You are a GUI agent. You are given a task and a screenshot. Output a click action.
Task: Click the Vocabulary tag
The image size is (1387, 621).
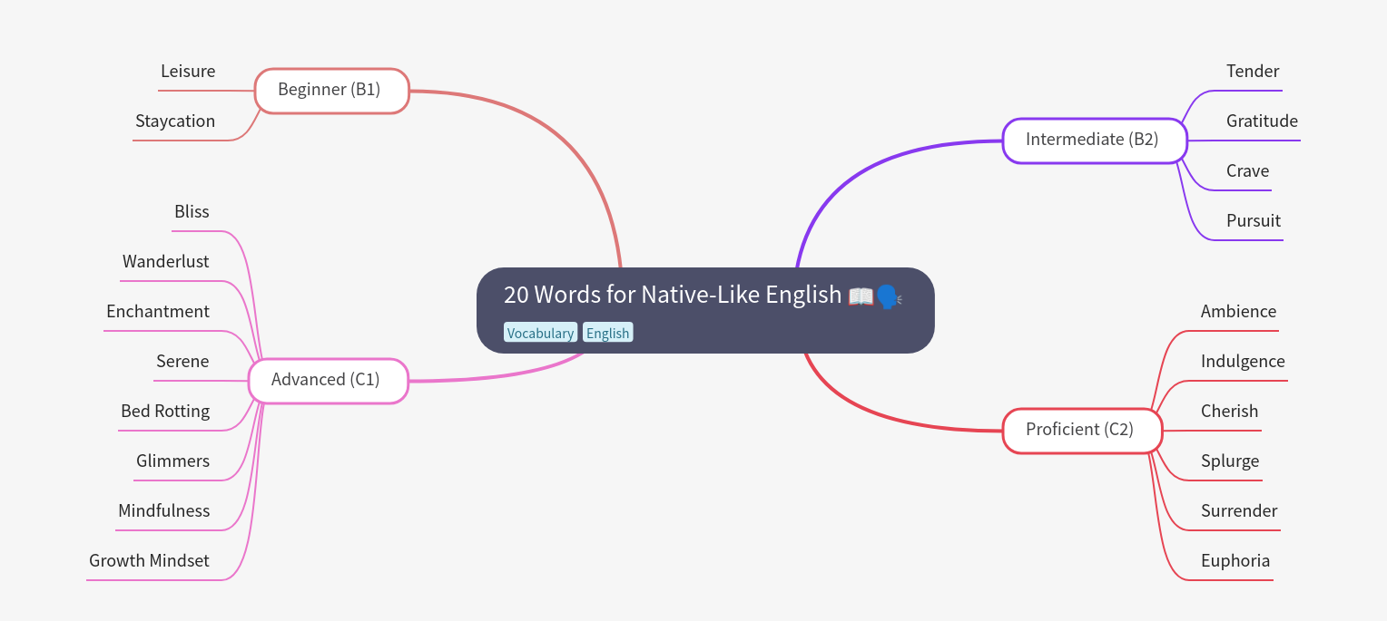click(x=540, y=333)
